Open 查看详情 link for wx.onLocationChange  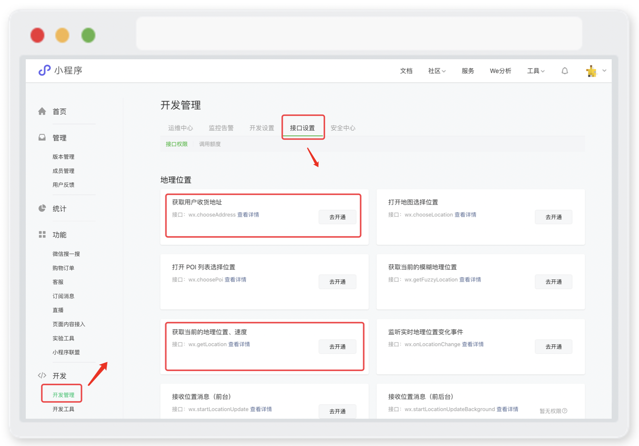point(473,344)
